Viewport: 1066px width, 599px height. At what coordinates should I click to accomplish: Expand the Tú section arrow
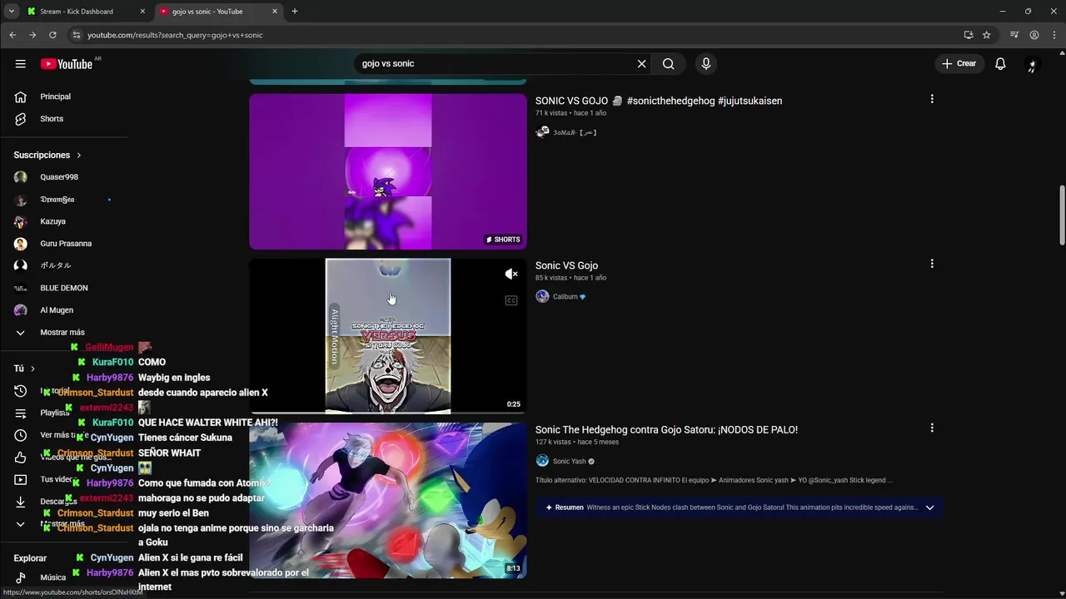click(32, 369)
